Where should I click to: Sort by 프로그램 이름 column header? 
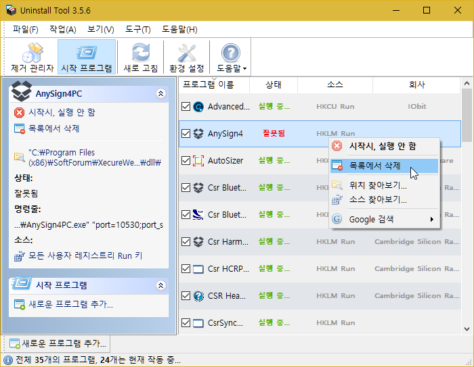click(x=214, y=84)
